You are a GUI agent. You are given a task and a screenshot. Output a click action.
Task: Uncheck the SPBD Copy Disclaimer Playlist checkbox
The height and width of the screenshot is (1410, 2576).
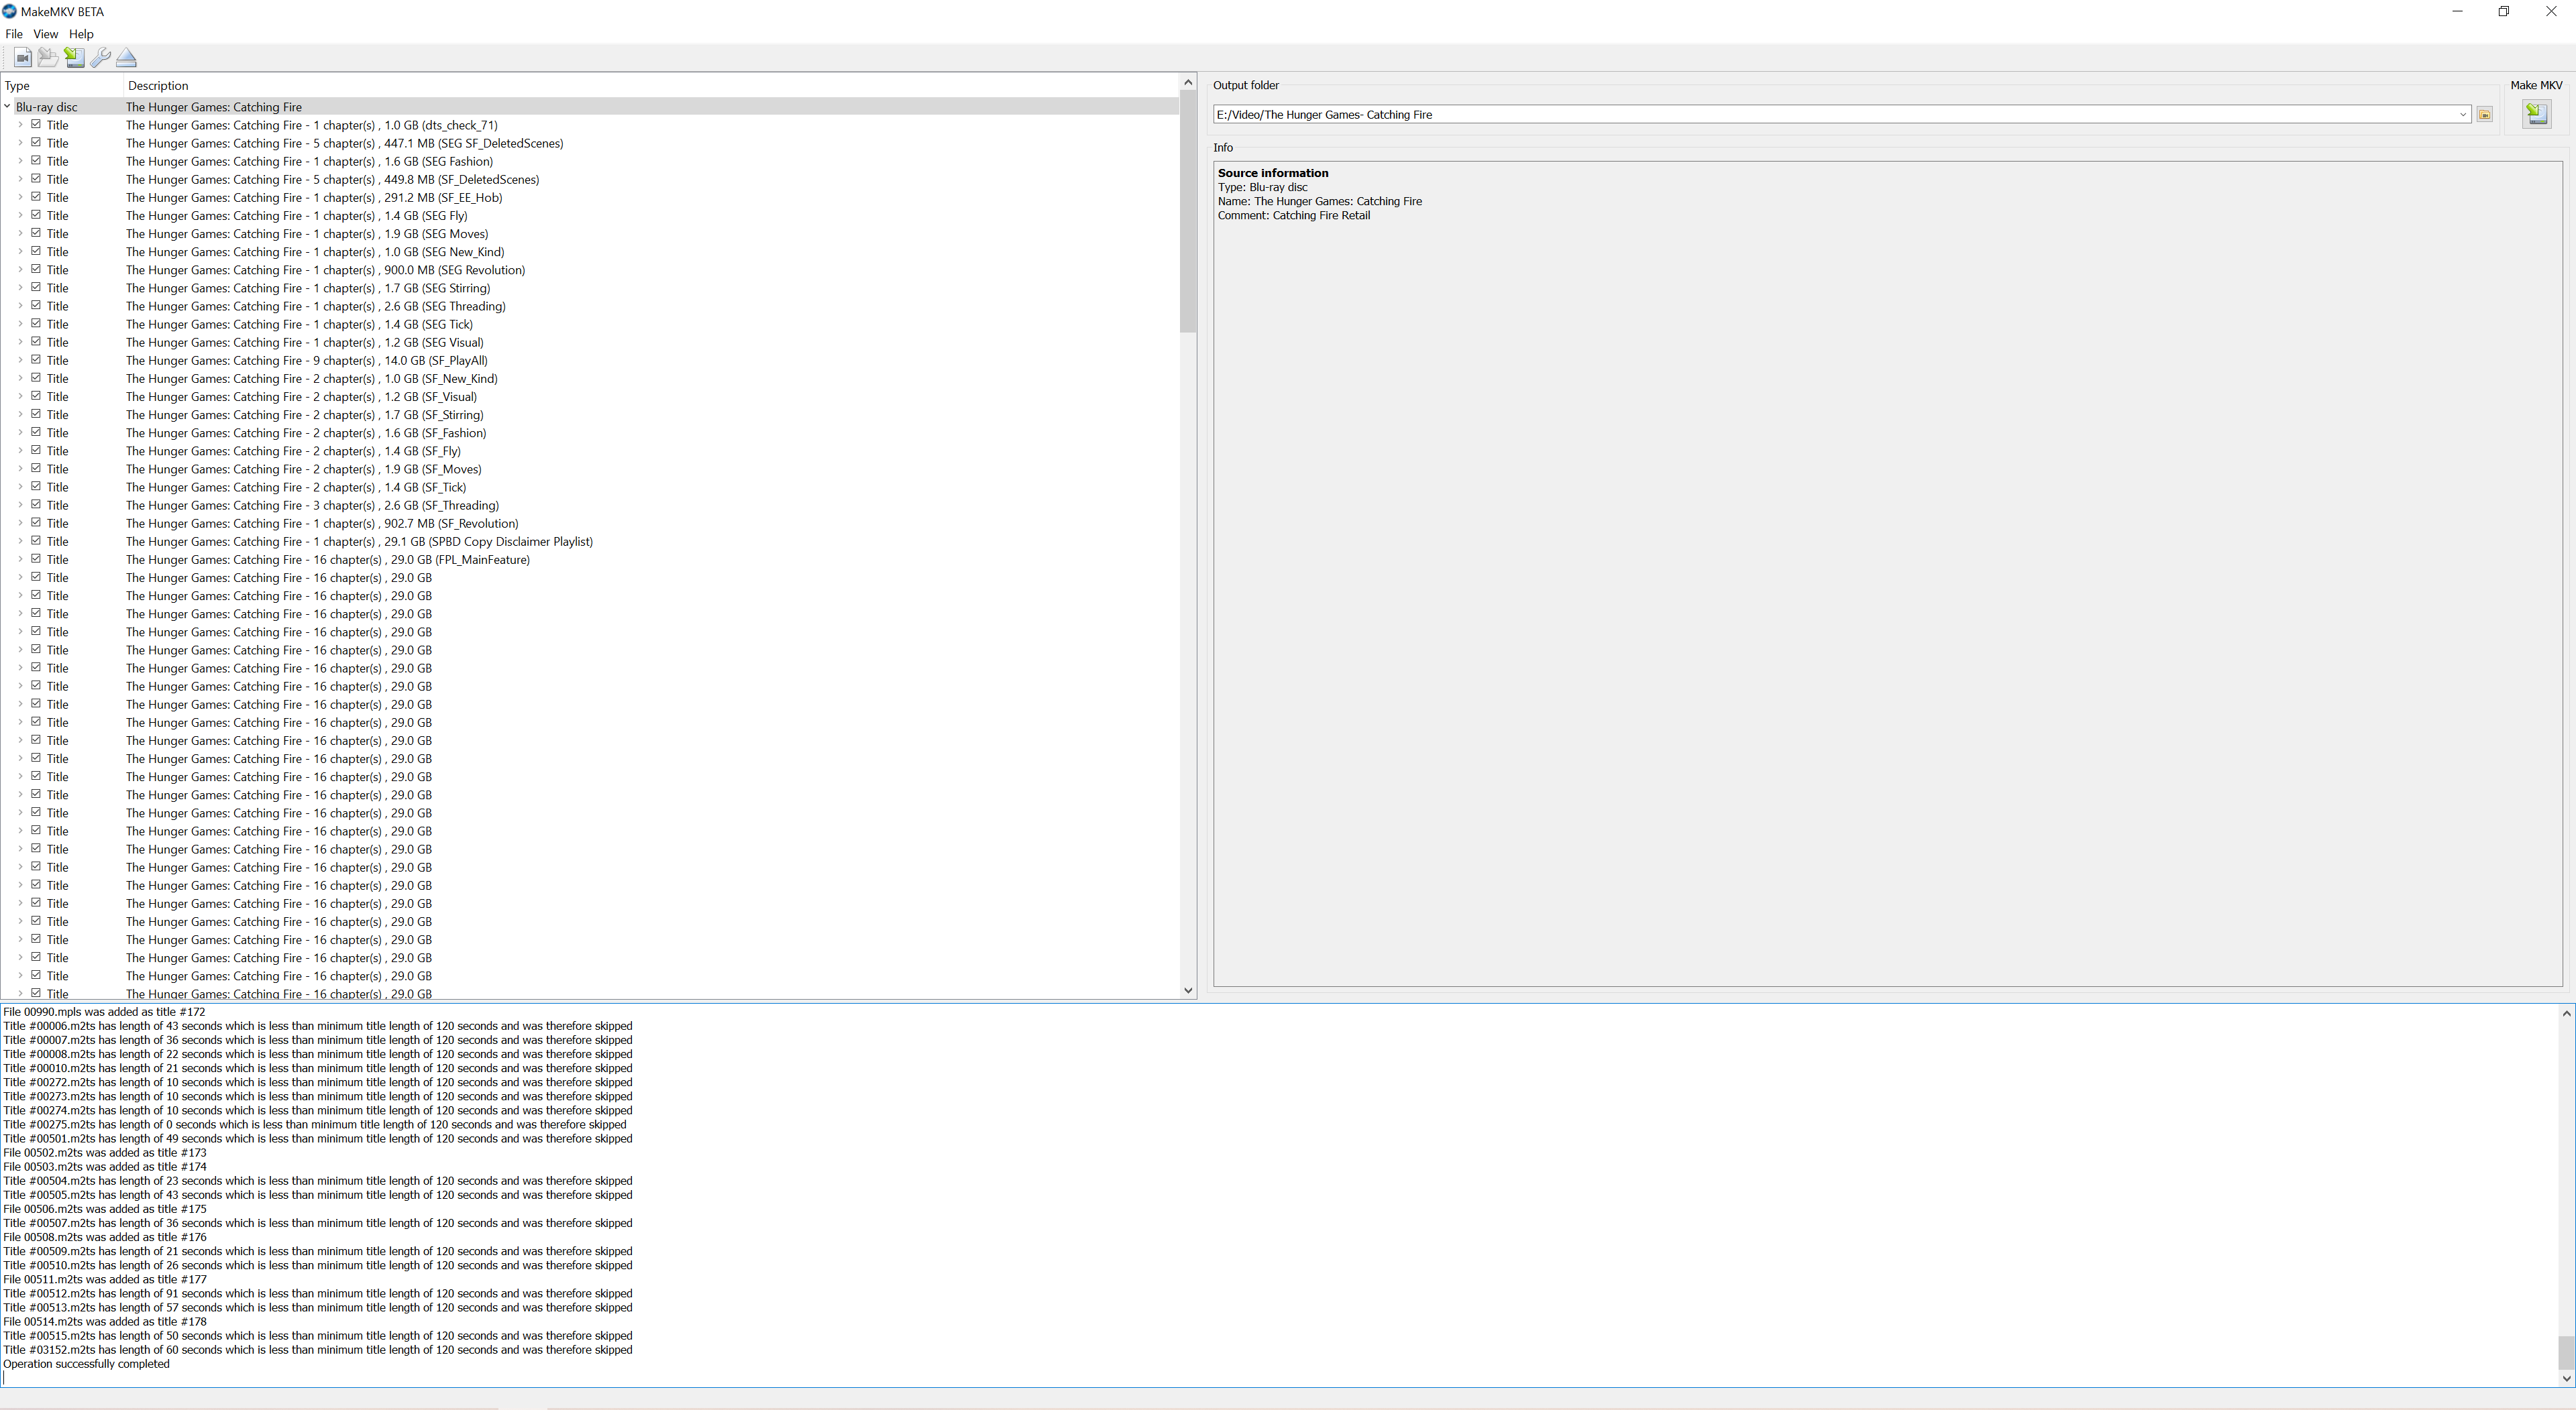36,540
